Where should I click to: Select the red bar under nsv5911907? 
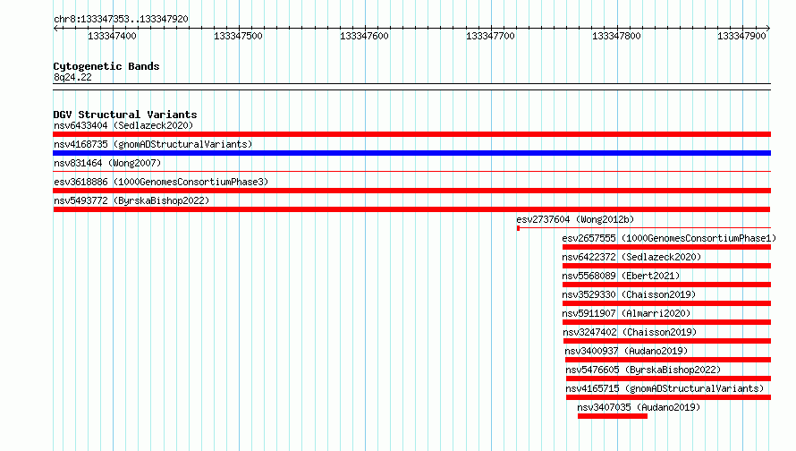(x=666, y=322)
